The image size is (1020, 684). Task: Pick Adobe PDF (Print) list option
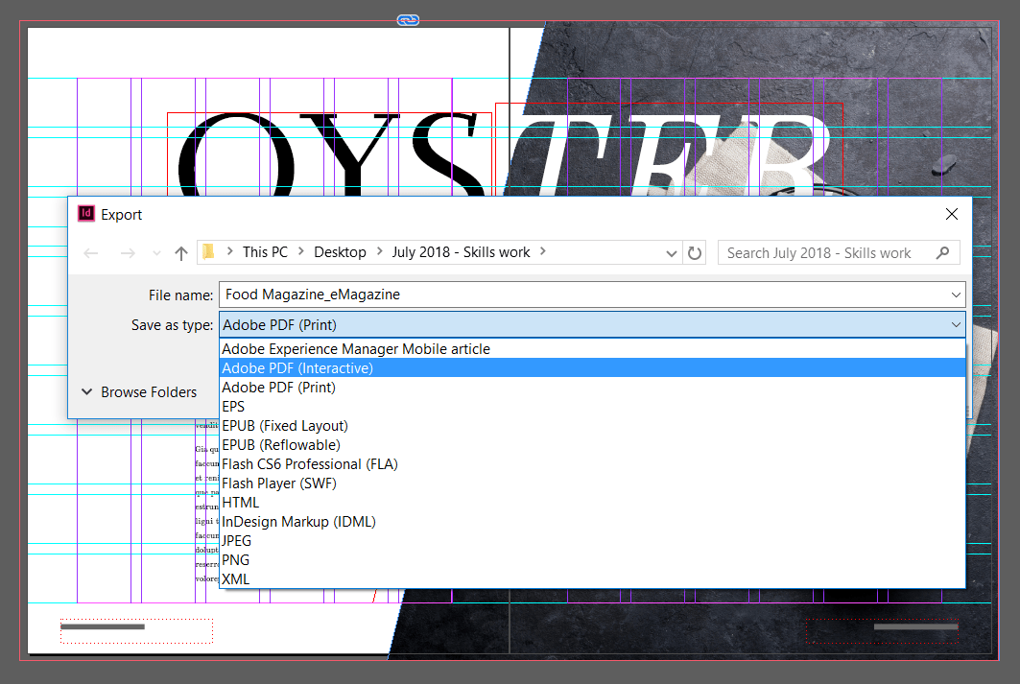pos(592,388)
